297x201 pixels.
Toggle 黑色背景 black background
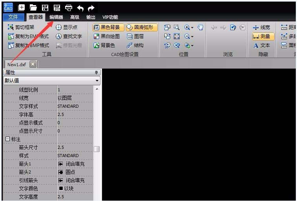(108, 27)
